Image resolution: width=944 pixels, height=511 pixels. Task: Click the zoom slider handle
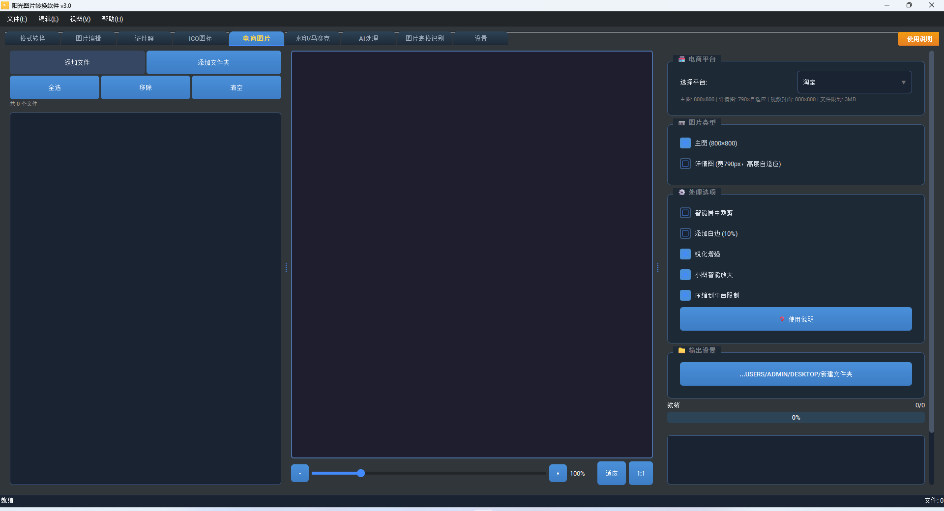[x=361, y=473]
